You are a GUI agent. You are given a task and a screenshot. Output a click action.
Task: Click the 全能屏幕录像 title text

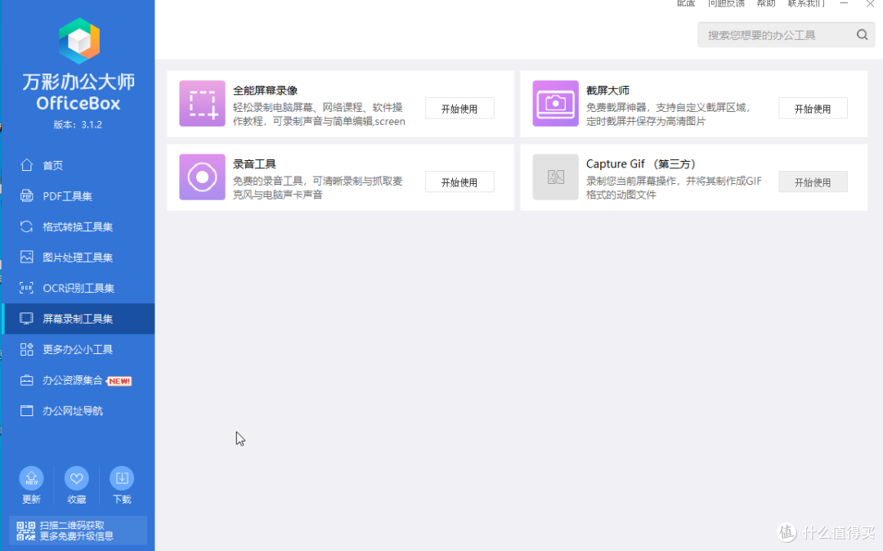tap(265, 91)
